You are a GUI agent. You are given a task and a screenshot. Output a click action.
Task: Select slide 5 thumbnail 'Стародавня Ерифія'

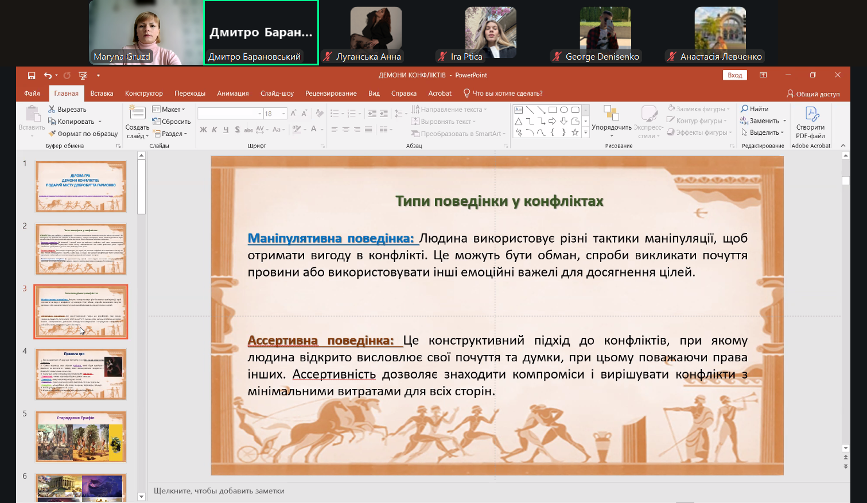[x=81, y=436]
